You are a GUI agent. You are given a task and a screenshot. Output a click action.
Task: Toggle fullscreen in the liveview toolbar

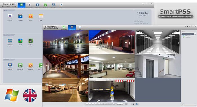pos(126,104)
